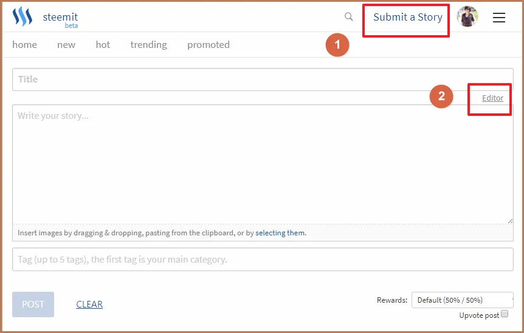This screenshot has height=333, width=524.
Task: Open the hamburger menu icon
Action: [499, 18]
